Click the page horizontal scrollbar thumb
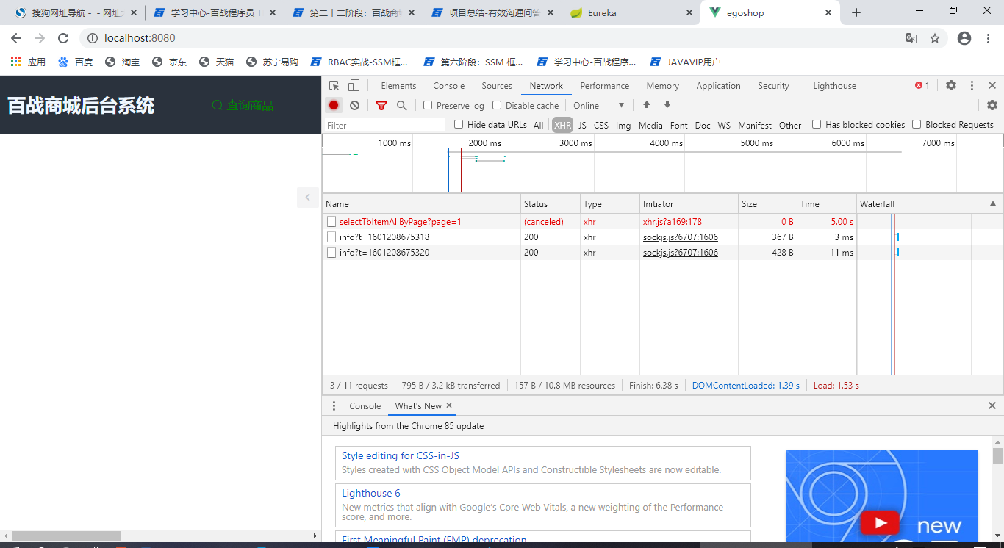The height and width of the screenshot is (548, 1004). pos(66,536)
